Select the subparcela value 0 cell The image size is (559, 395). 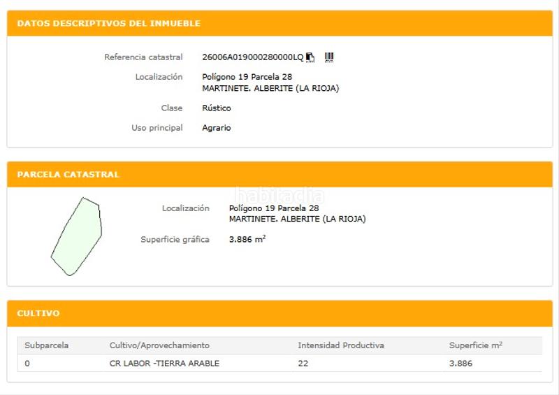[27, 364]
